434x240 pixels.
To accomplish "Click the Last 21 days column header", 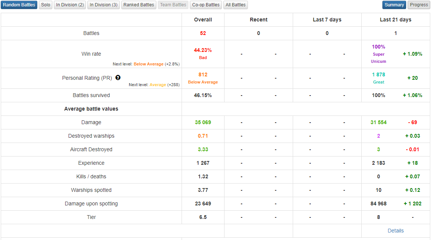I will click(x=396, y=20).
